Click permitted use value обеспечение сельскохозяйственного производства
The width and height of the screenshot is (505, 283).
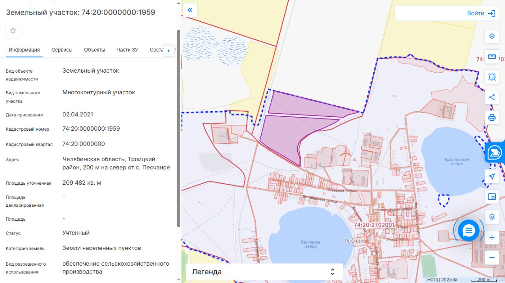click(116, 268)
